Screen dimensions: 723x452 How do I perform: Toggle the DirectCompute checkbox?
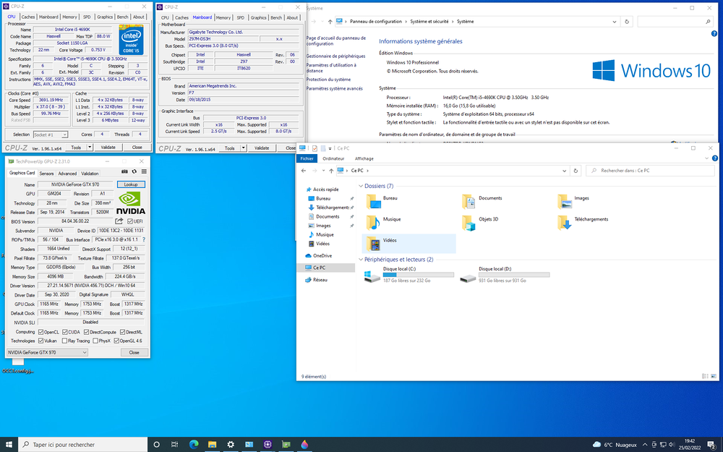[x=86, y=332]
